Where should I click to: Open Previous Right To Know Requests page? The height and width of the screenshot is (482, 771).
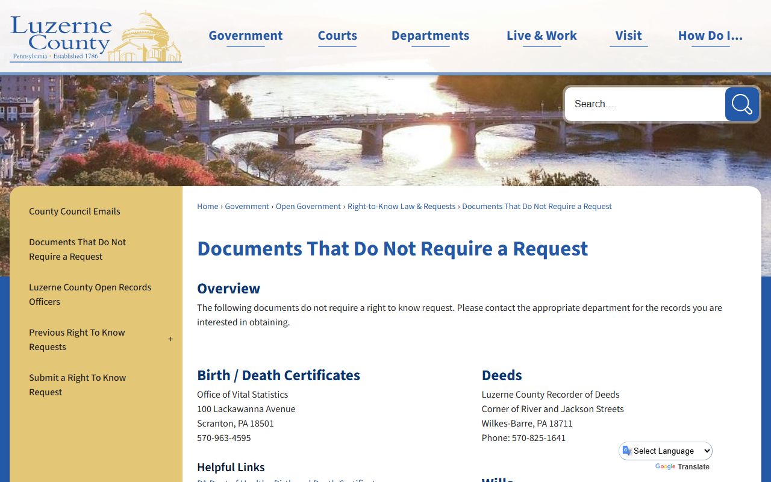(x=77, y=340)
